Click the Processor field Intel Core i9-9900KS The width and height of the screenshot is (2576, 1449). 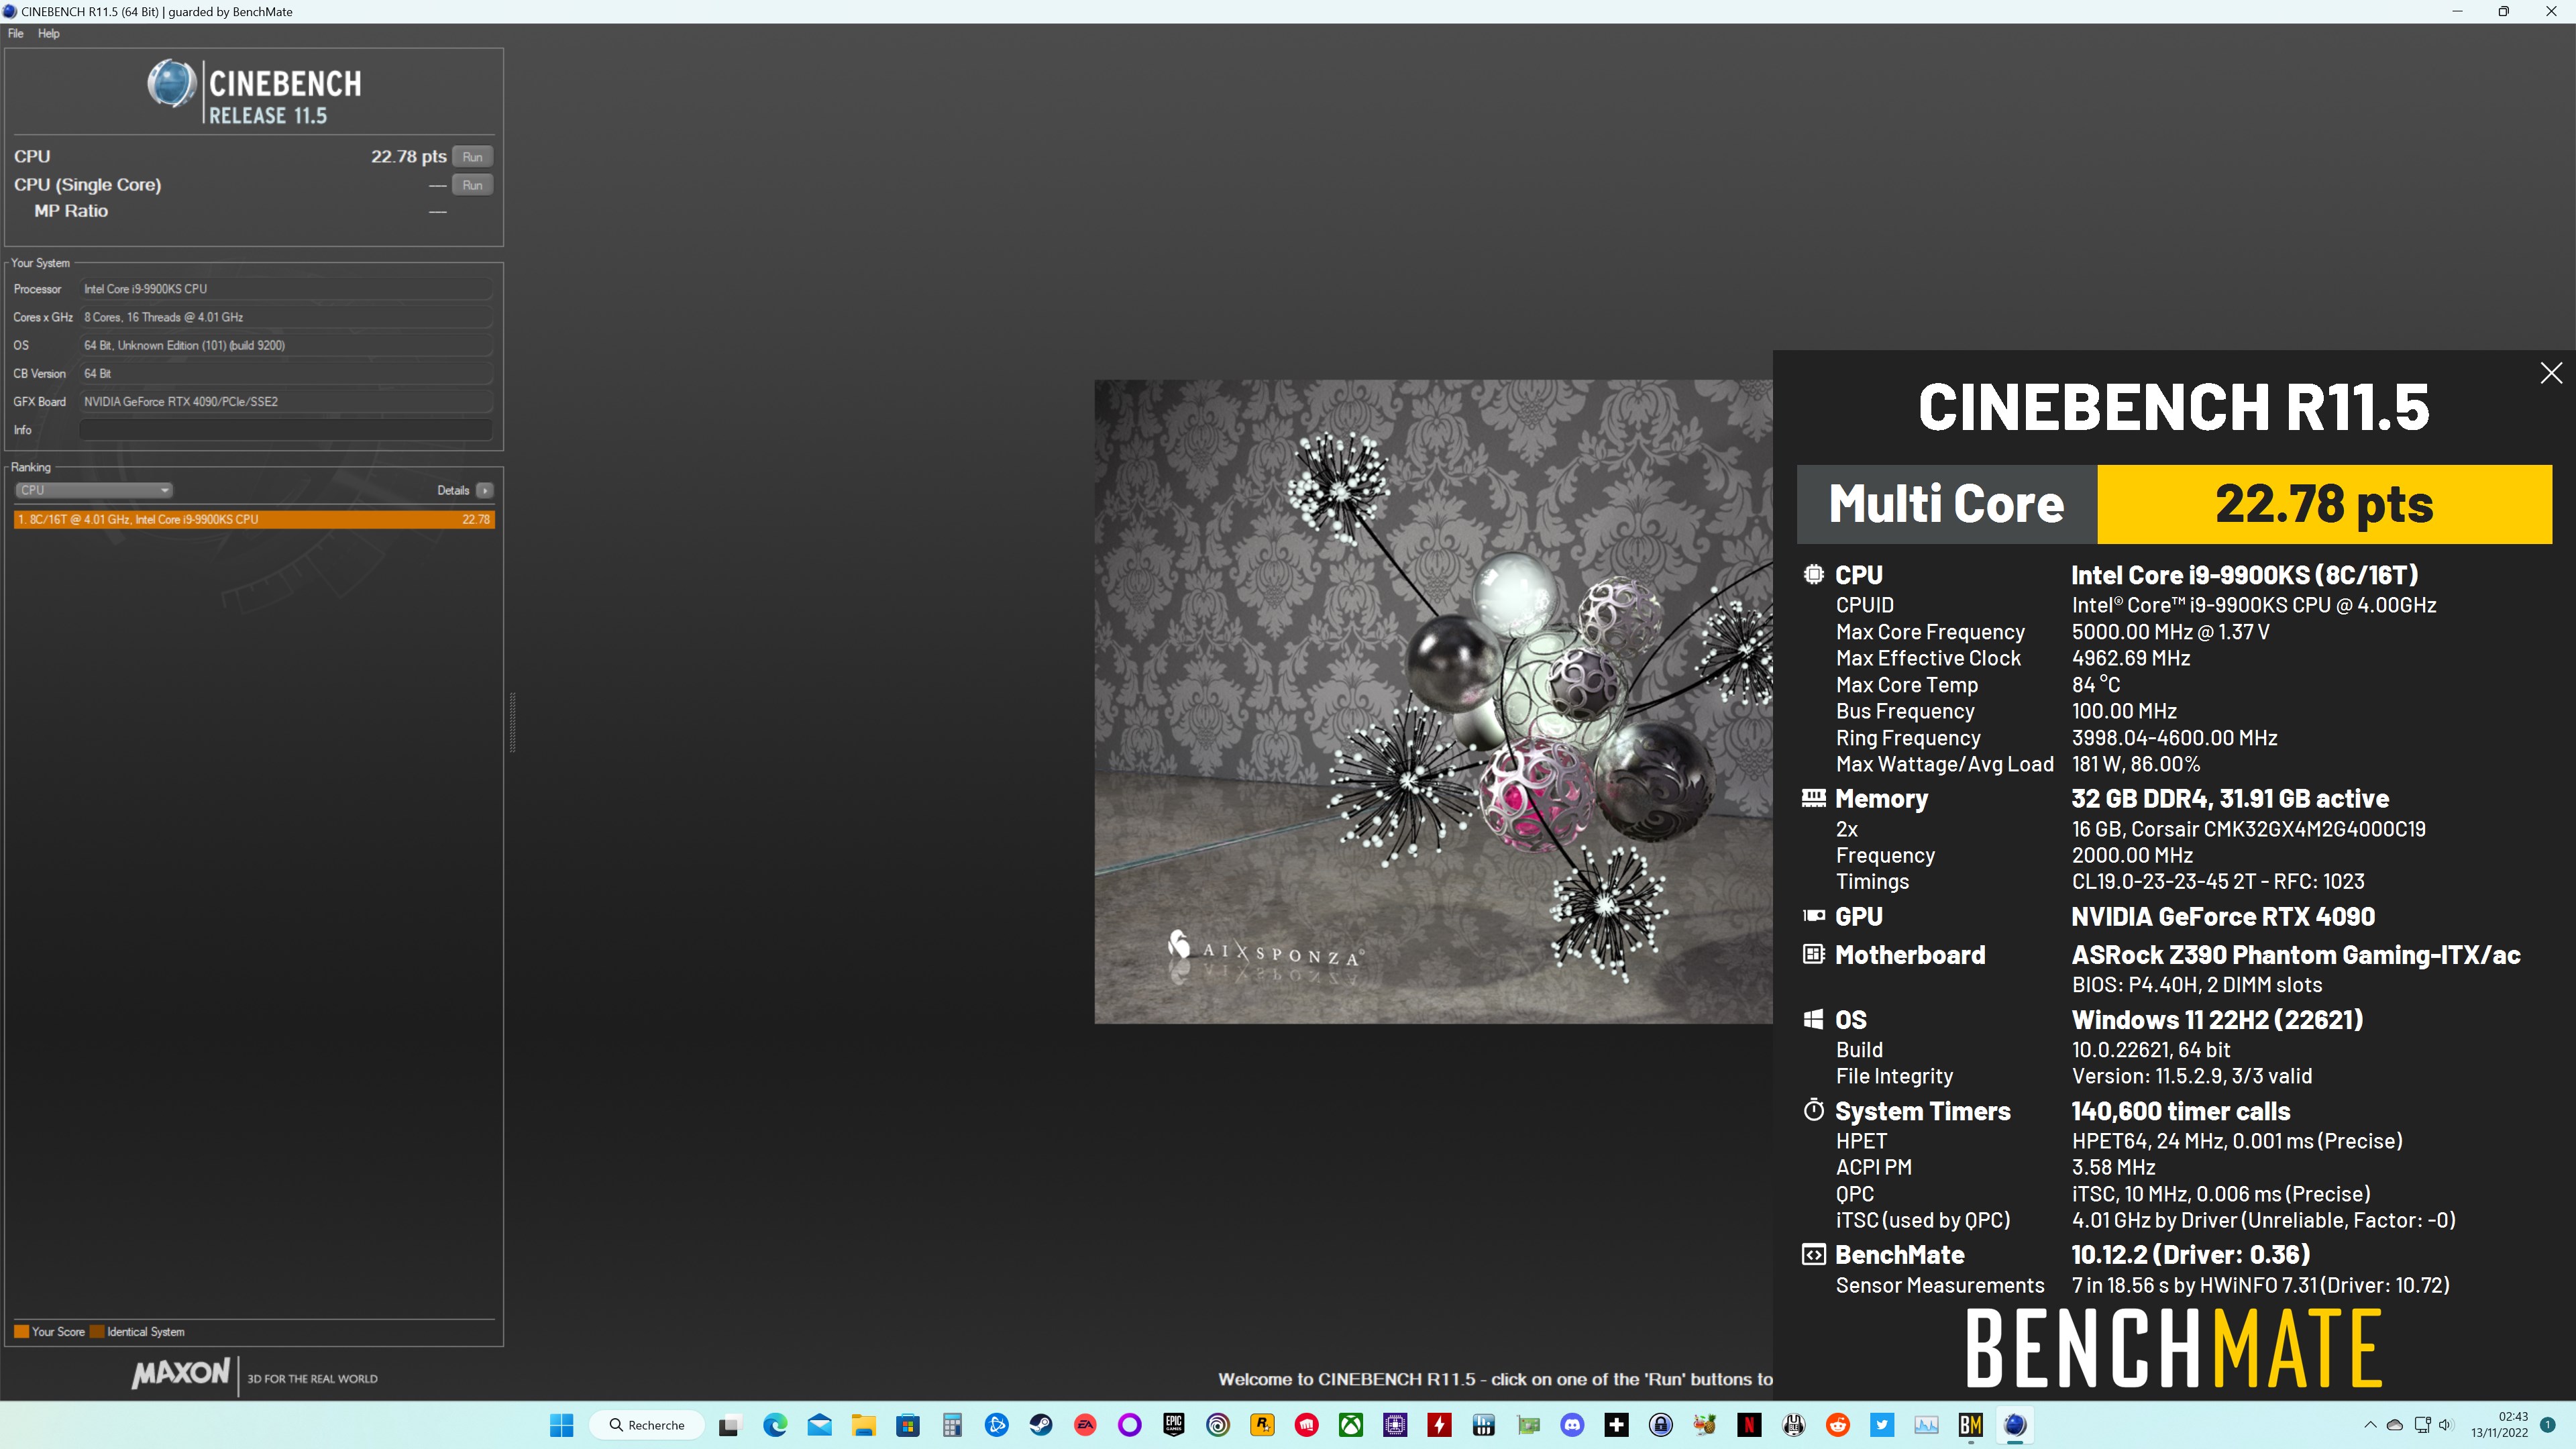pos(285,289)
